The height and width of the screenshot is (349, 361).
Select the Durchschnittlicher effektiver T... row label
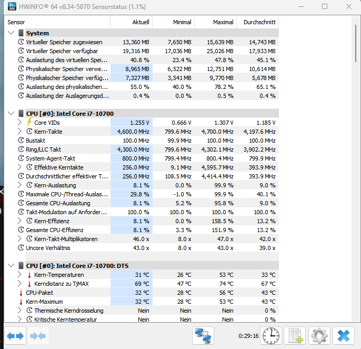(x=67, y=176)
